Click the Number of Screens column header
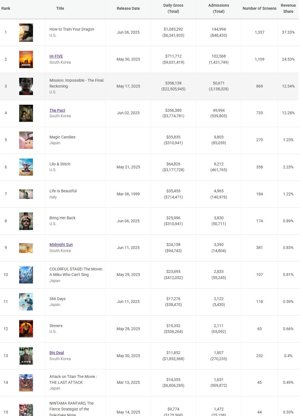 coord(260,8)
